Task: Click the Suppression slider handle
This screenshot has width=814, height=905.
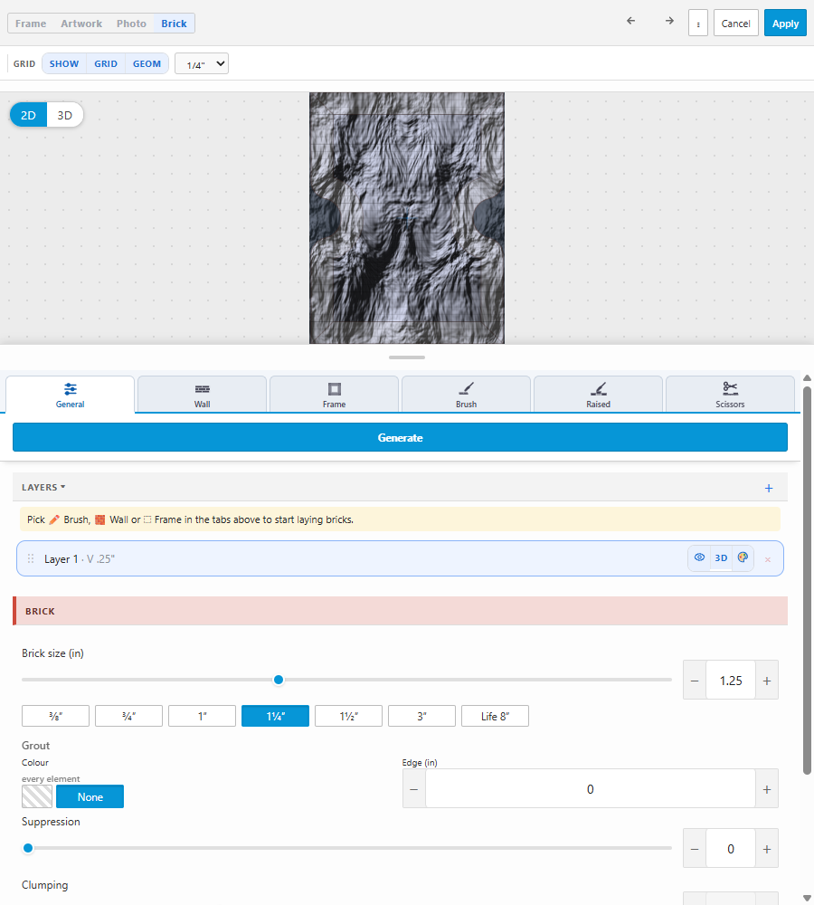Action: (x=28, y=849)
